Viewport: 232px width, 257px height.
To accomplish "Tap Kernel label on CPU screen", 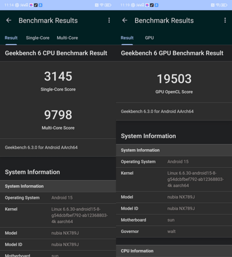I will (11, 209).
